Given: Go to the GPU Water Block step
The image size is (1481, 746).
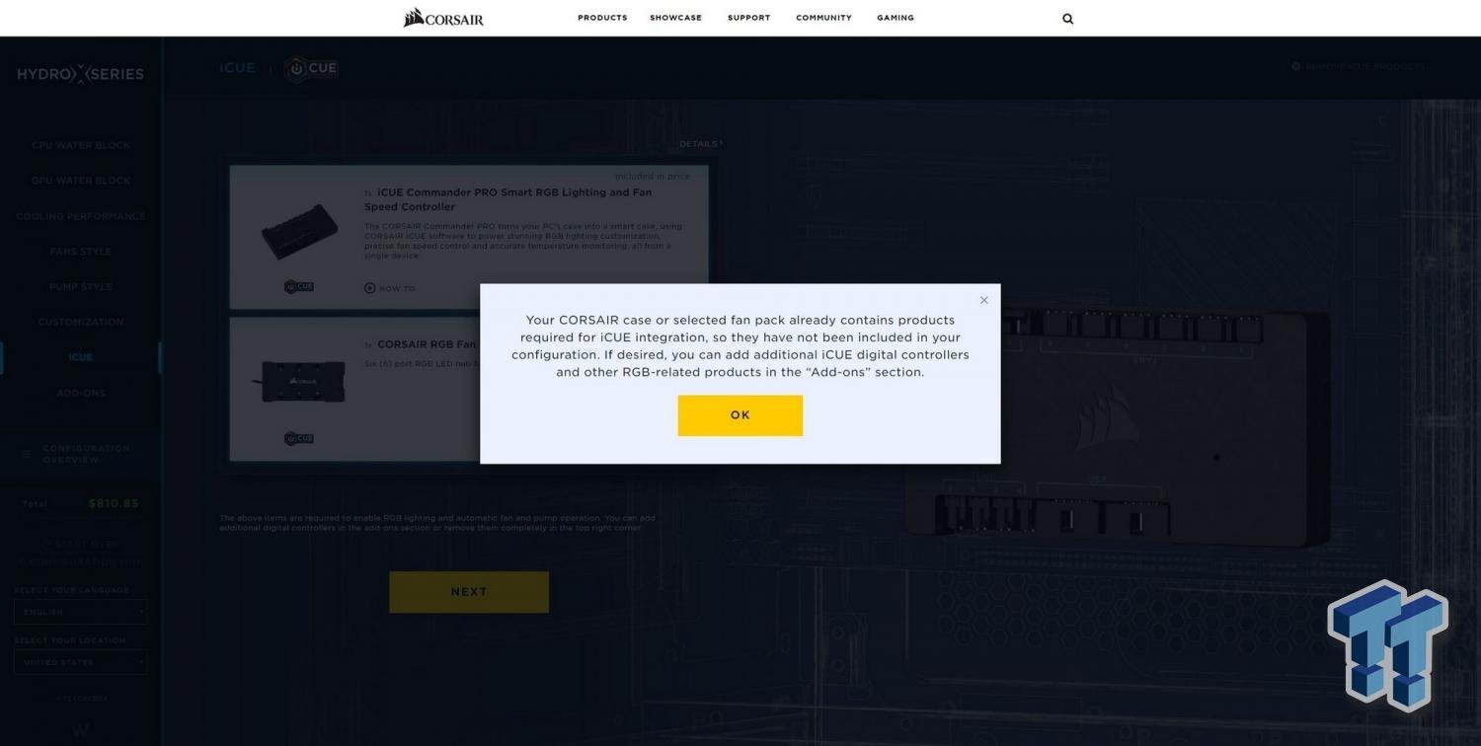Looking at the screenshot, I should click(81, 181).
